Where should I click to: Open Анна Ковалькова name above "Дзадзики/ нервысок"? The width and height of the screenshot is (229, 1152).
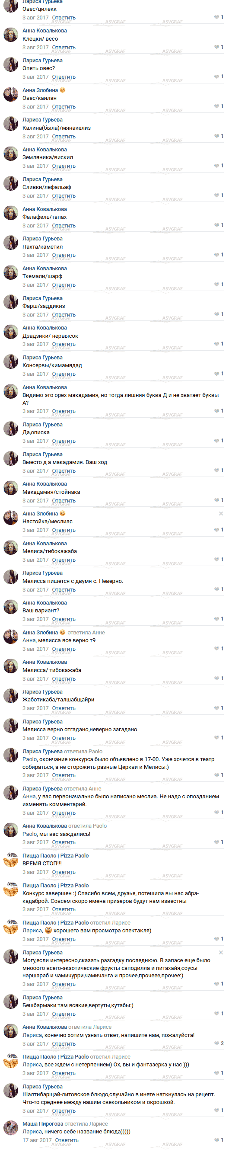[x=45, y=328]
